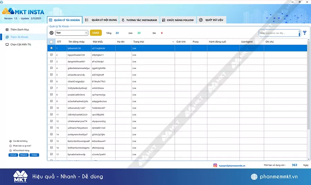Click the PRIVACY button in the sidebar
311x185 pixels.
click(23, 155)
